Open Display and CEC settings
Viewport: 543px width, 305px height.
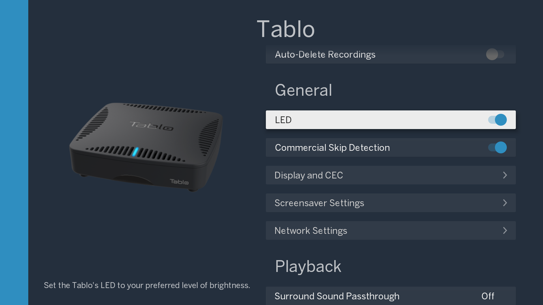pyautogui.click(x=391, y=175)
